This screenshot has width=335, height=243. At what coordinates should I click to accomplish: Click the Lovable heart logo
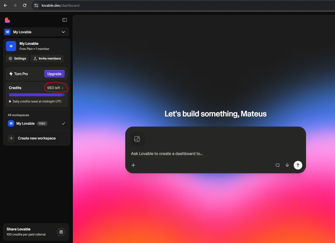point(8,20)
